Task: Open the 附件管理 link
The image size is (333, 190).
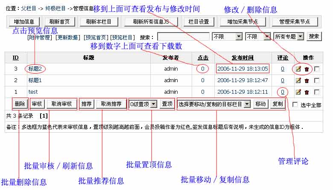Action: (x=39, y=38)
